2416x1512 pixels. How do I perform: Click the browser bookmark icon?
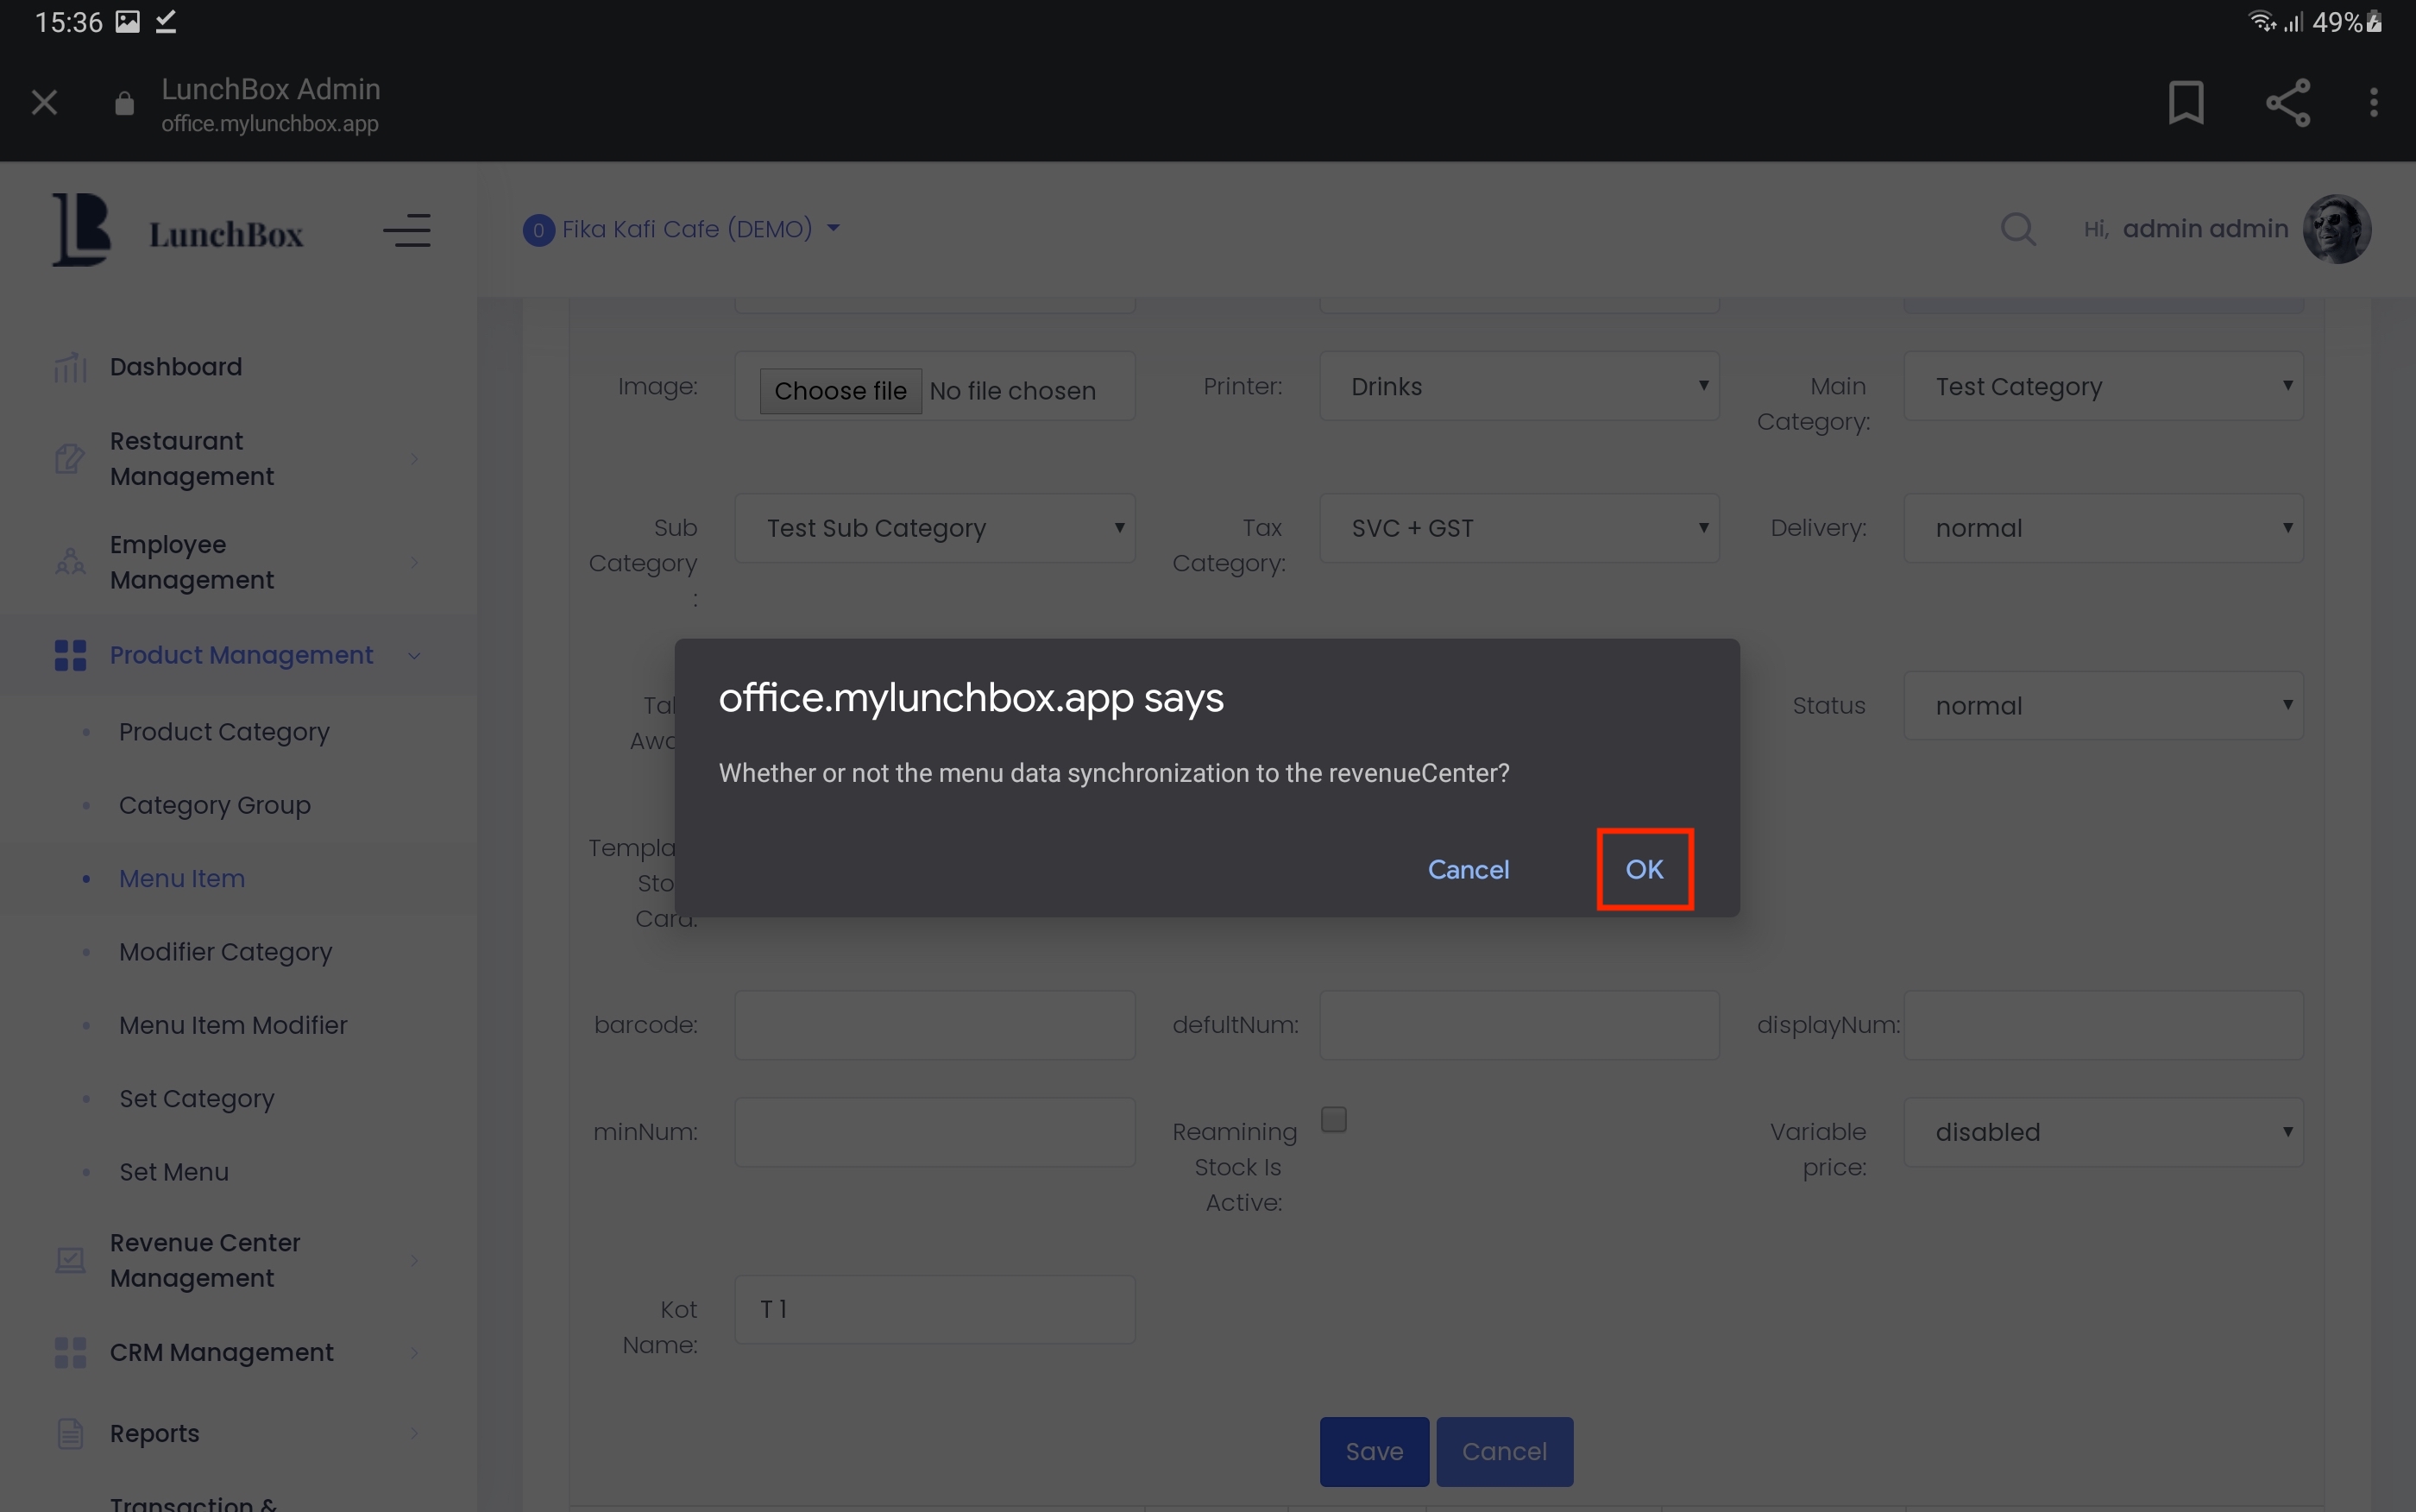2185,102
